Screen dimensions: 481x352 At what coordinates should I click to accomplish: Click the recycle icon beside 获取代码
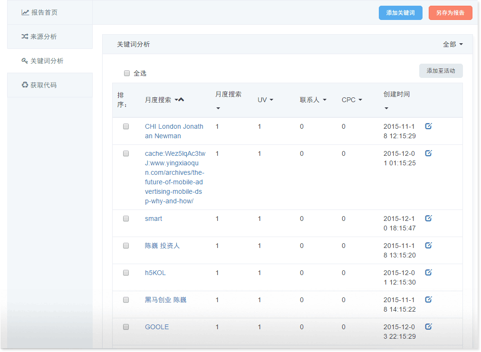25,85
